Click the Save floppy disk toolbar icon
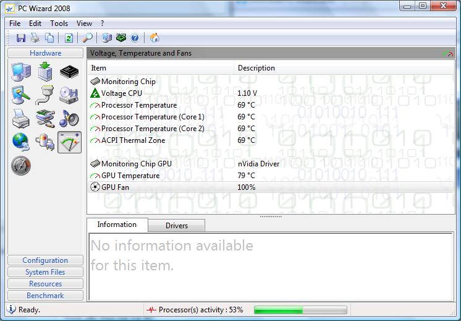Image resolution: width=461 pixels, height=321 pixels. [21, 38]
